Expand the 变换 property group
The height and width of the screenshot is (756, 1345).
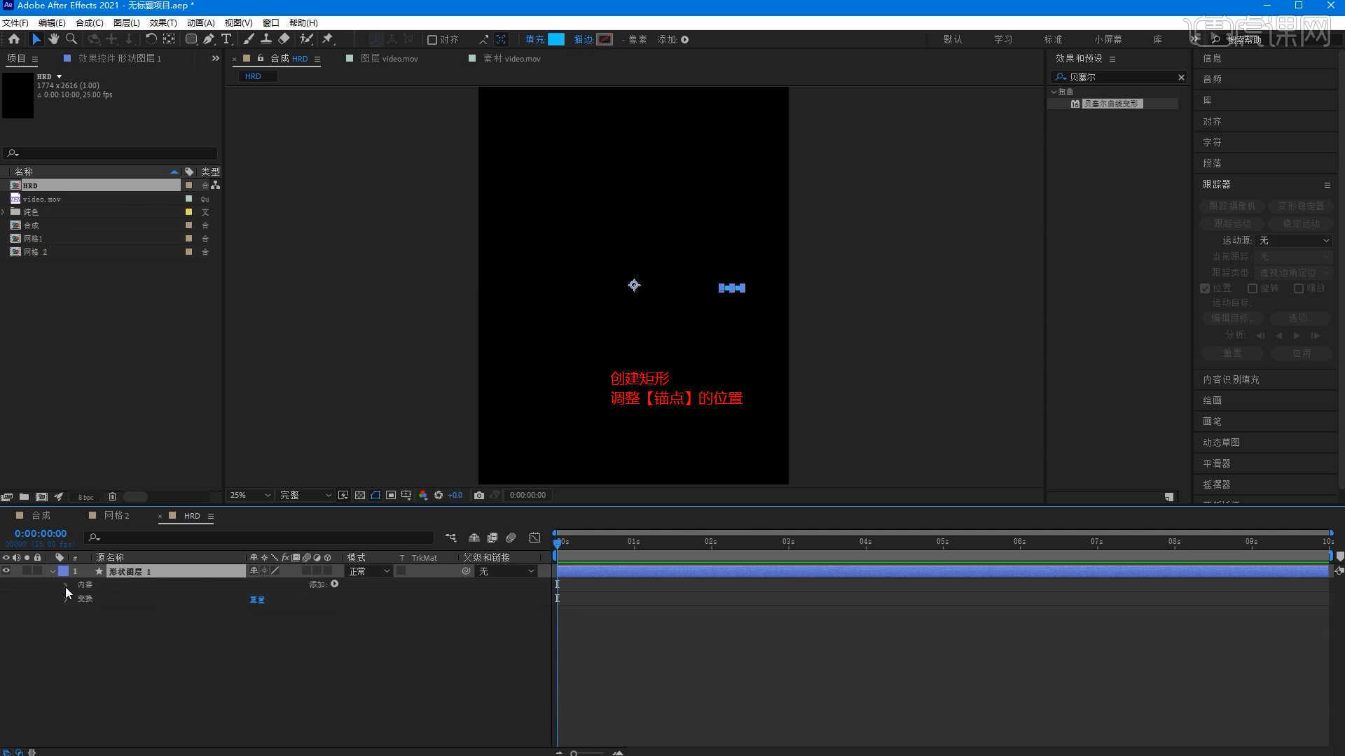(67, 599)
